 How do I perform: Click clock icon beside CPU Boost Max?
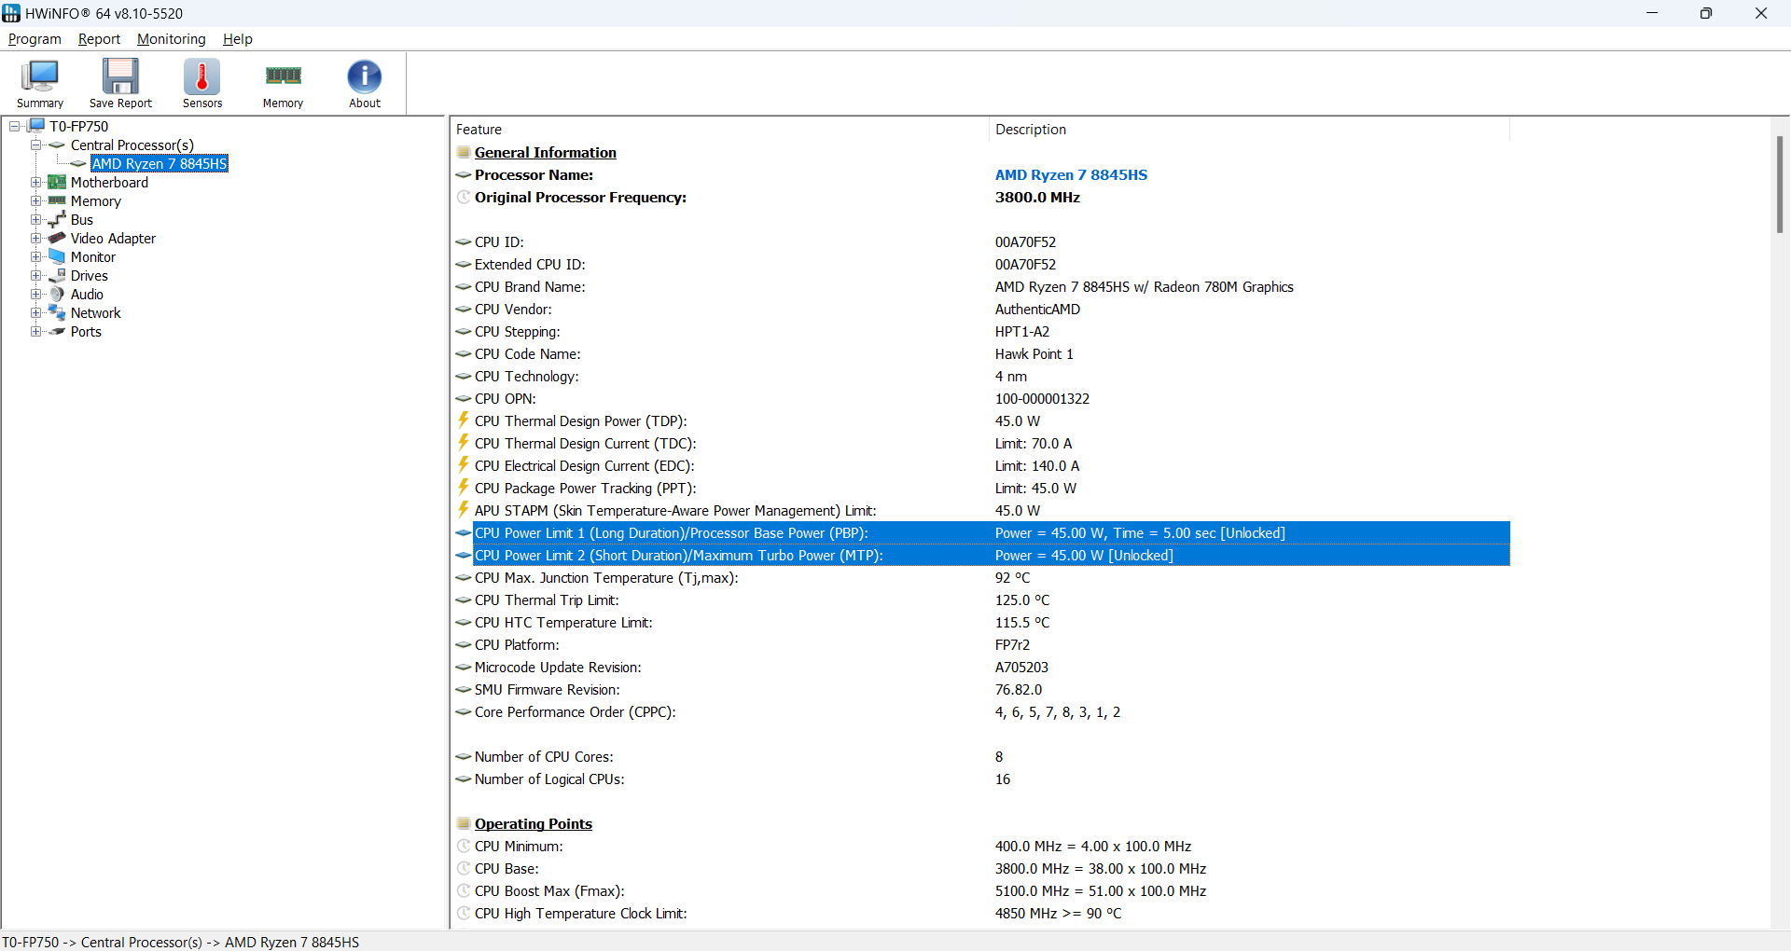(x=464, y=890)
